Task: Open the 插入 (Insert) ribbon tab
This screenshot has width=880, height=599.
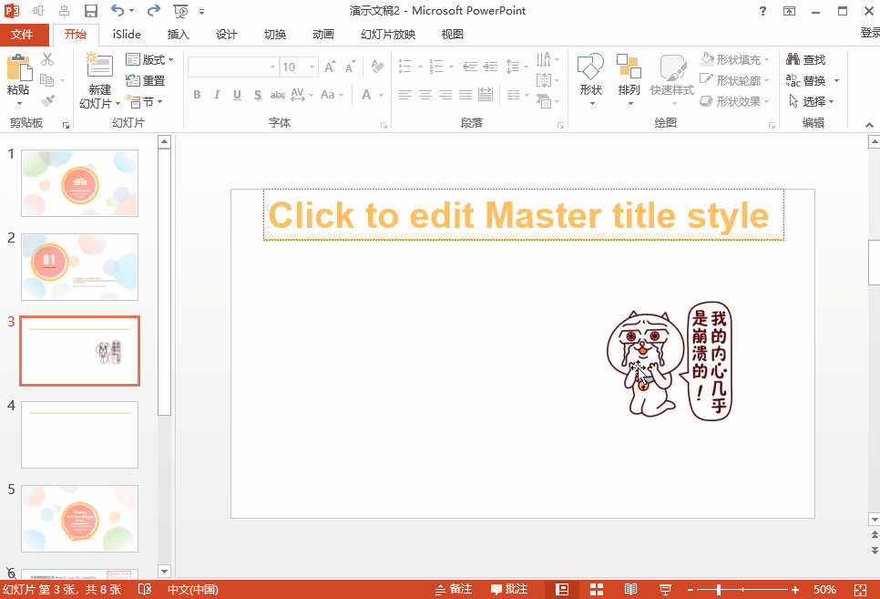Action: 179,35
